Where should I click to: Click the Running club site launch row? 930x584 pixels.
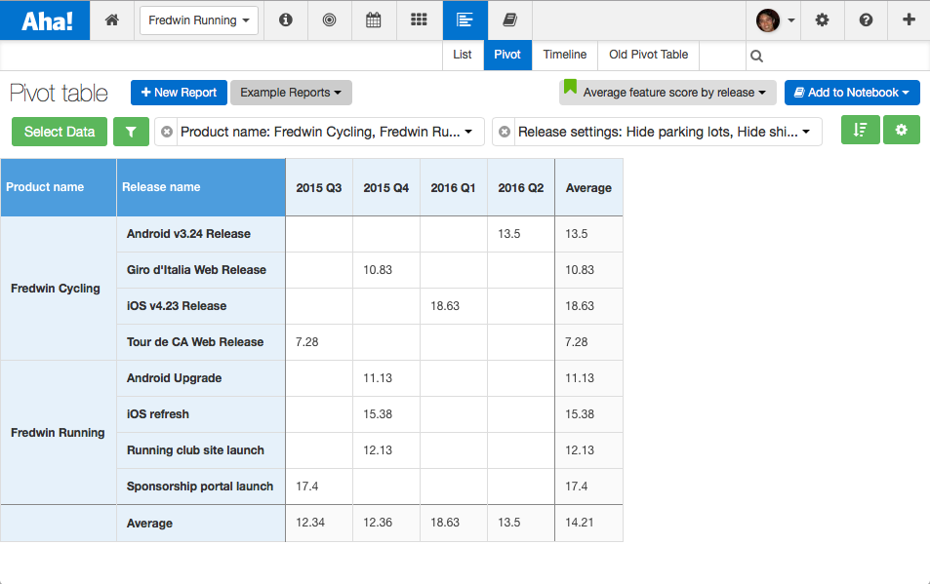tap(201, 450)
